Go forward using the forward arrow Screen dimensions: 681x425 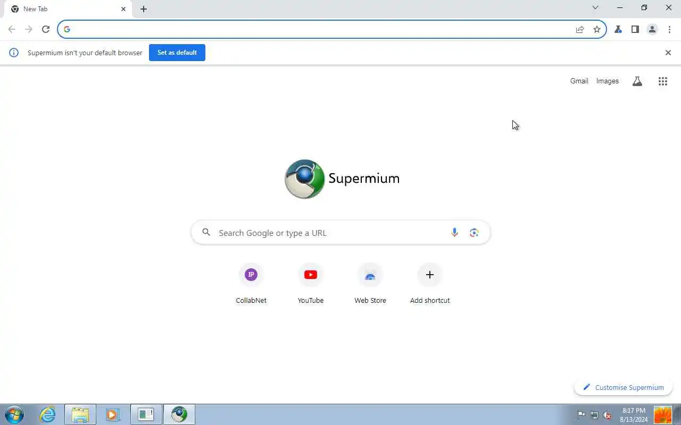pyautogui.click(x=29, y=29)
